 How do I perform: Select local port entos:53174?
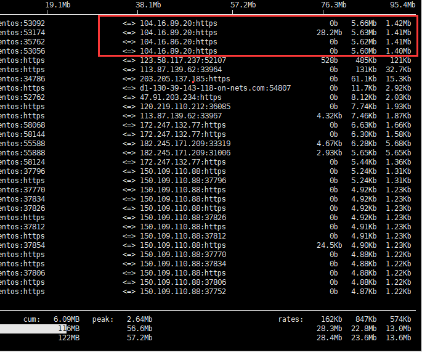pos(22,33)
